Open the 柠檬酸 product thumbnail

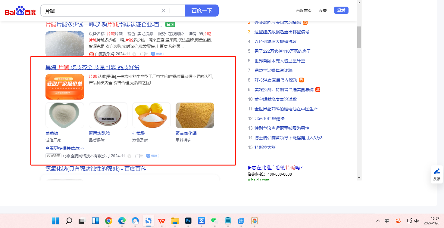152,115
